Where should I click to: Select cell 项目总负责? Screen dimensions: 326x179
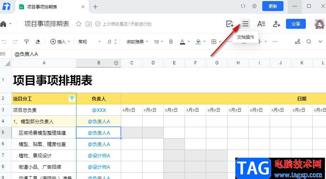[x=44, y=110]
